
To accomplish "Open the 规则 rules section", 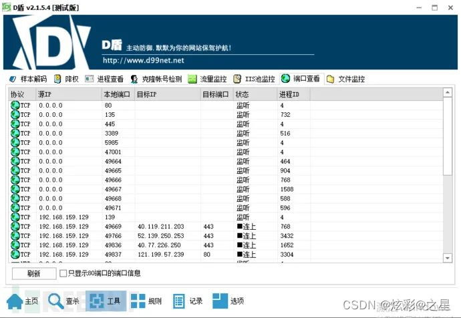I will point(146,301).
